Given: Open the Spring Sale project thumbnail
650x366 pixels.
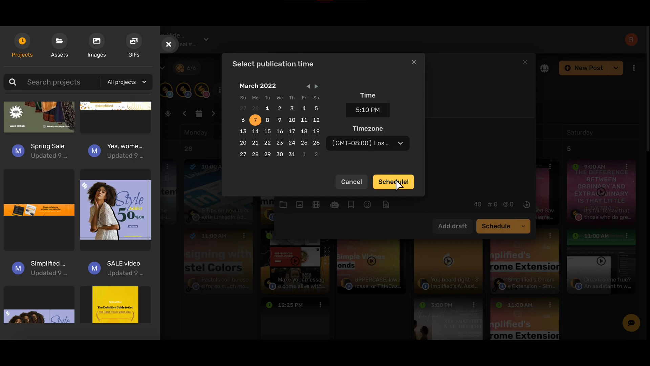Looking at the screenshot, I should [39, 117].
